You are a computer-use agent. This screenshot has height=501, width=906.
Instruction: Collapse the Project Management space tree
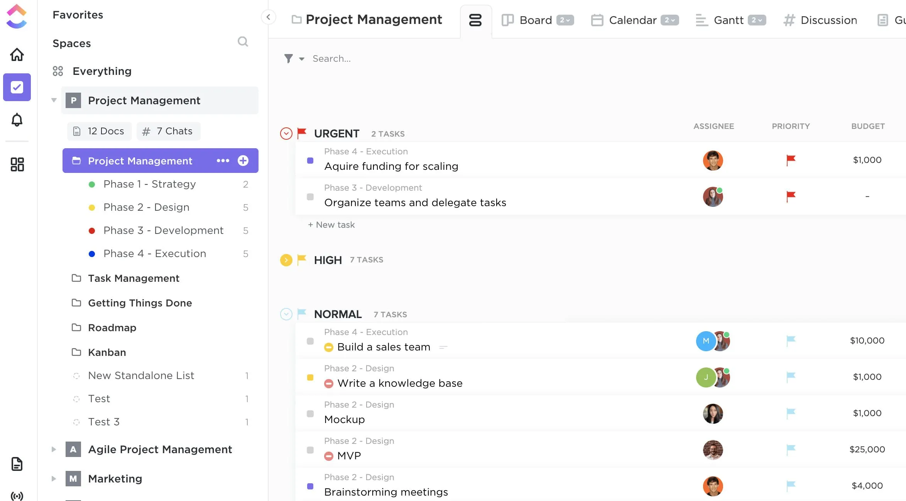coord(54,100)
